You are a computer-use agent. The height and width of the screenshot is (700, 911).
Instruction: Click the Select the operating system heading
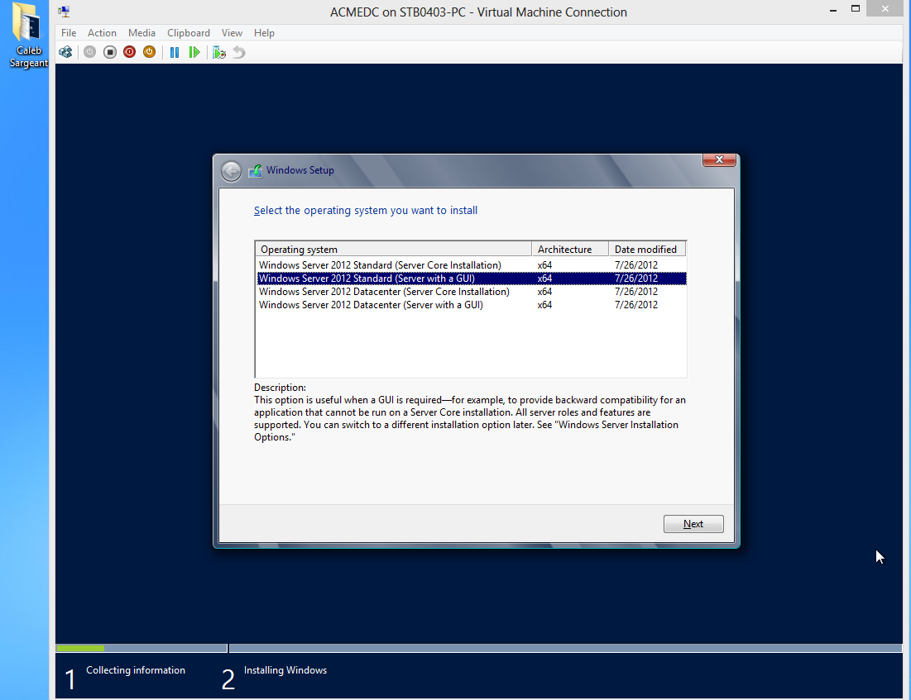366,210
